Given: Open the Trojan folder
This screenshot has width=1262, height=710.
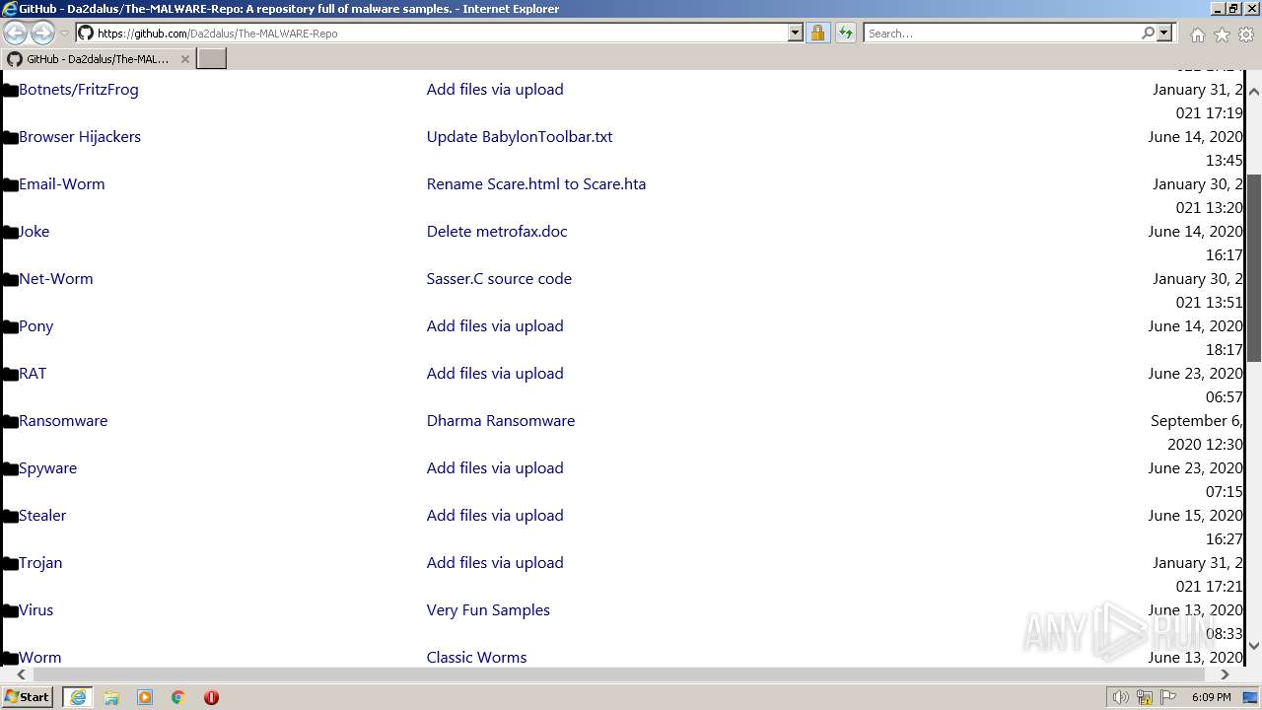Looking at the screenshot, I should pyautogui.click(x=40, y=562).
